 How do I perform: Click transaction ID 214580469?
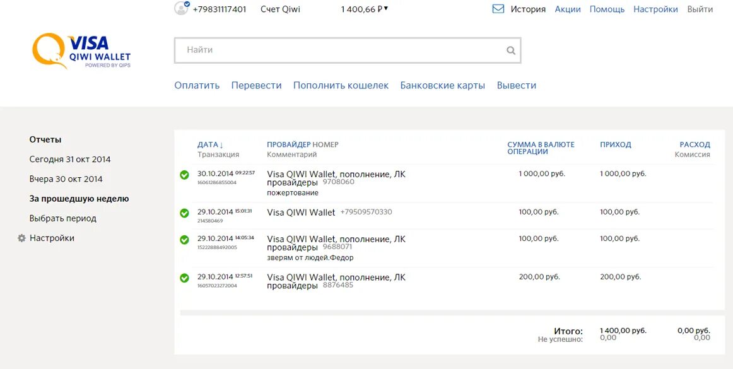(x=210, y=221)
